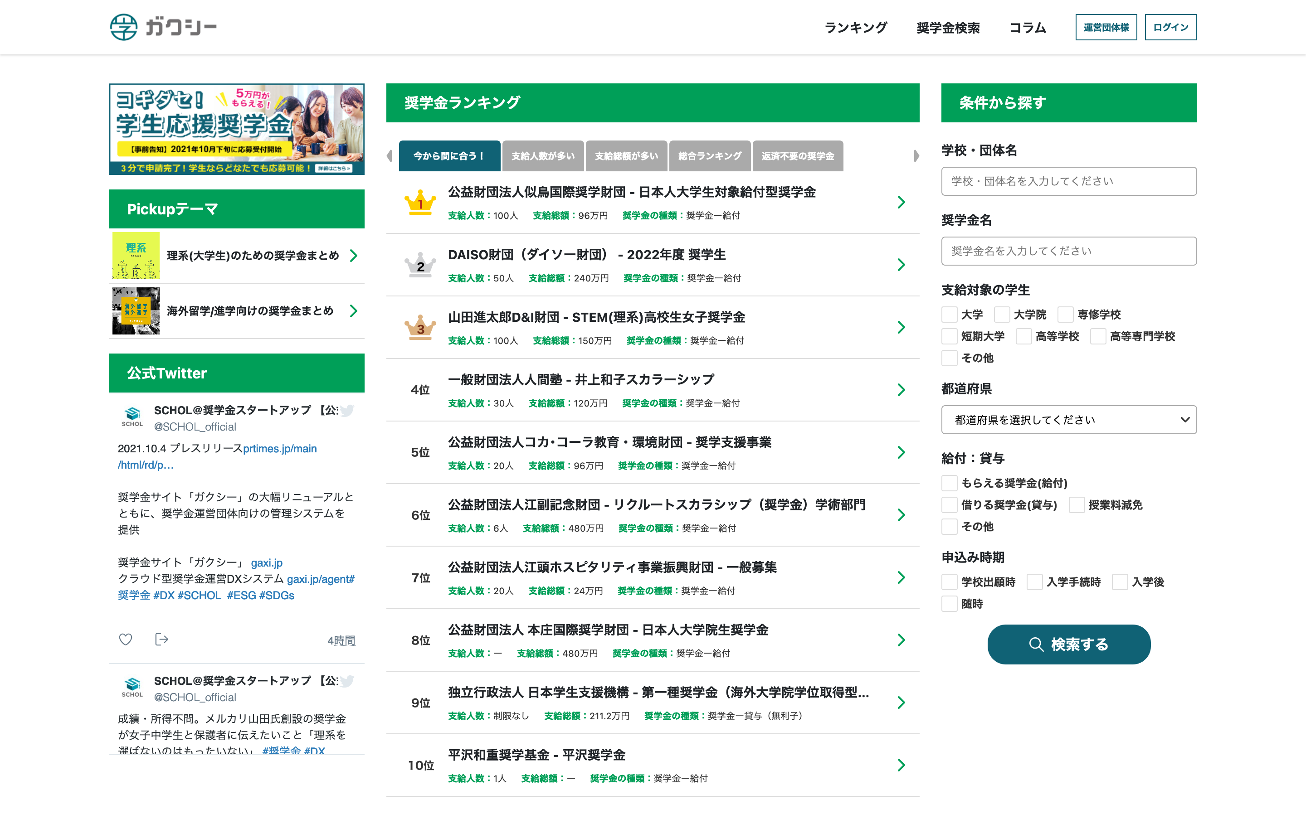
Task: Check the 入学手続時 checkbox
Action: pos(1034,582)
